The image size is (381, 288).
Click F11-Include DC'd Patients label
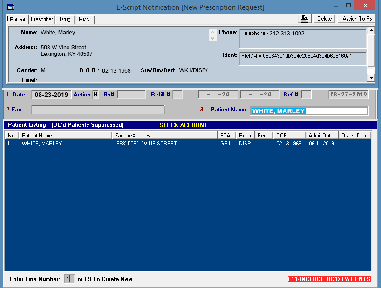tap(329, 279)
